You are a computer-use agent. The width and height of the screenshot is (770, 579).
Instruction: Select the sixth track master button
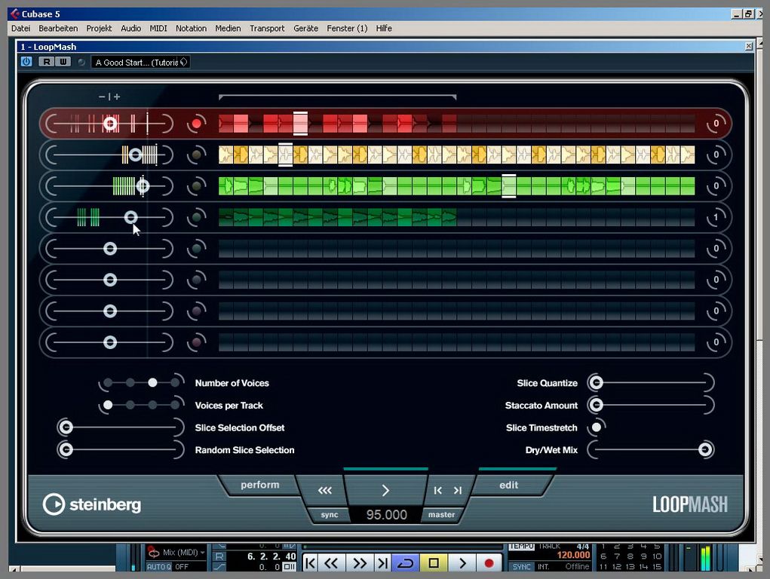pos(196,280)
